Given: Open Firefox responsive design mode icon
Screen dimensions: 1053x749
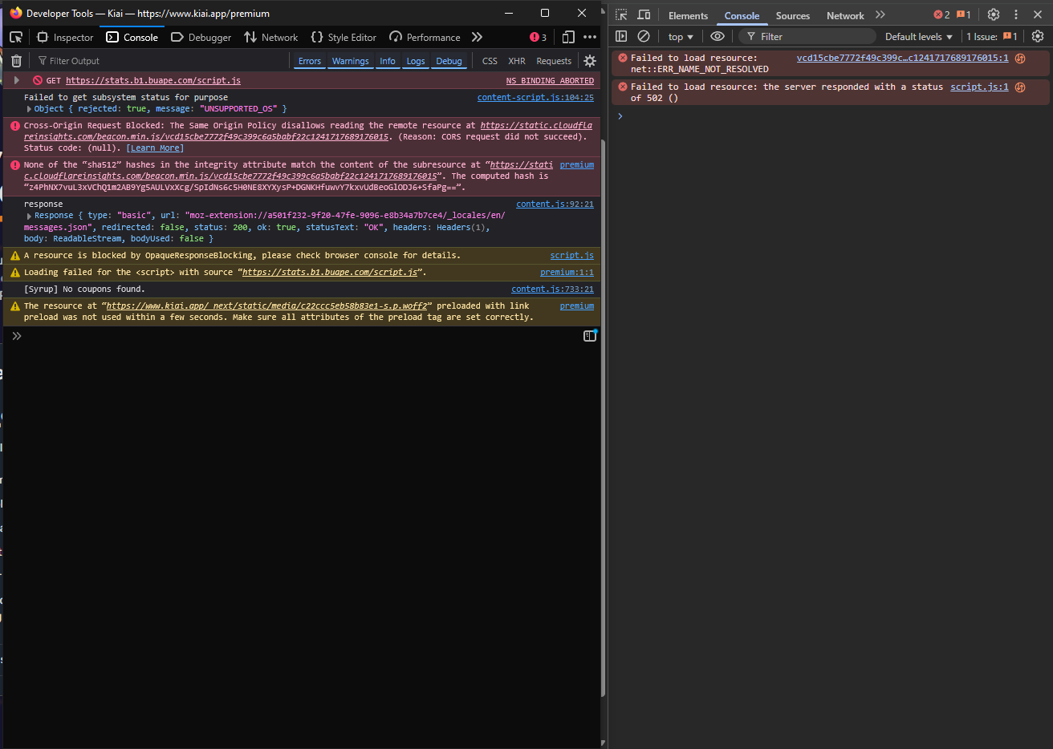Looking at the screenshot, I should click(568, 37).
